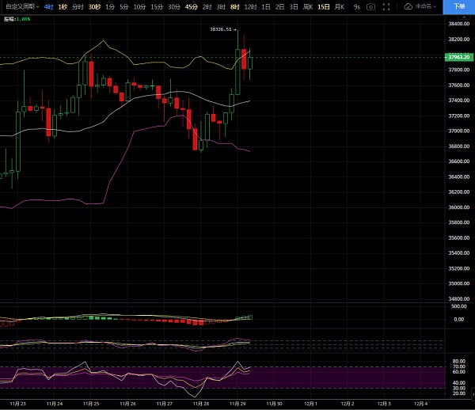The height and width of the screenshot is (410, 475).
Task: Click the 38326.51 high price marker
Action: click(x=221, y=29)
